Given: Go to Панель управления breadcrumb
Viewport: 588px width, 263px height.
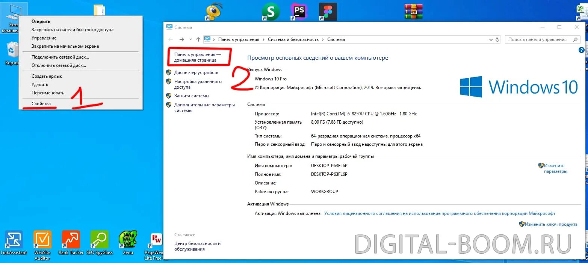Looking at the screenshot, I should pyautogui.click(x=239, y=39).
